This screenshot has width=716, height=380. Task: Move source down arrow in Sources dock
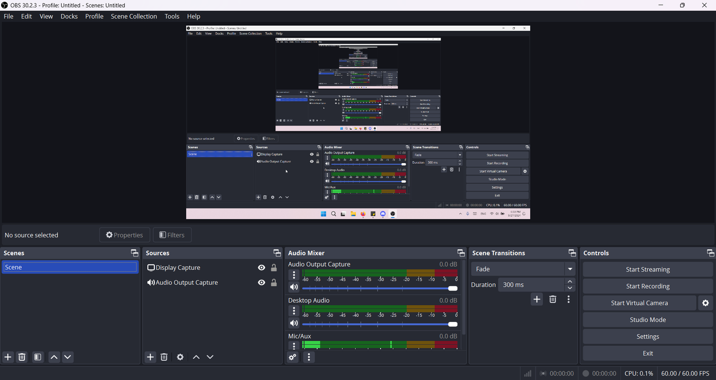210,357
